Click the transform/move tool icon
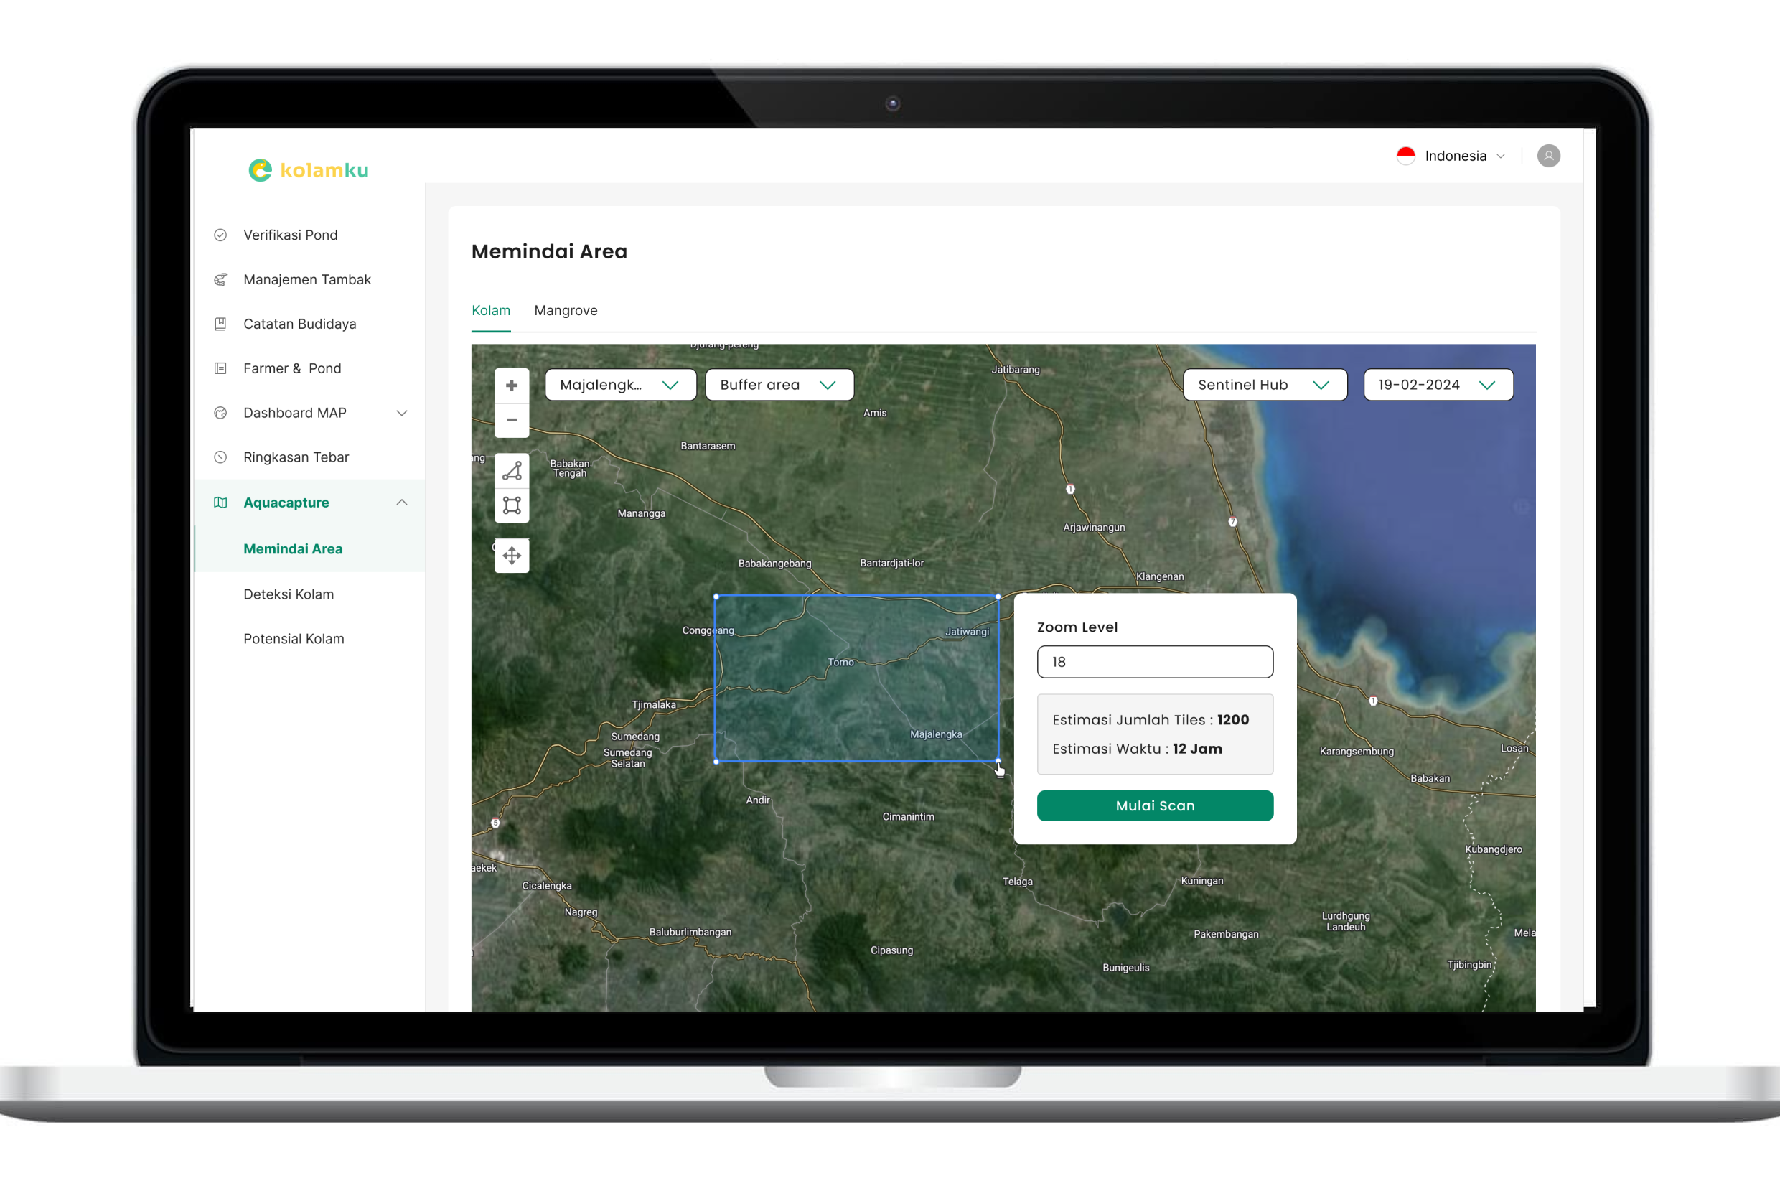Screen dimensions: 1780x1196 (x=511, y=554)
